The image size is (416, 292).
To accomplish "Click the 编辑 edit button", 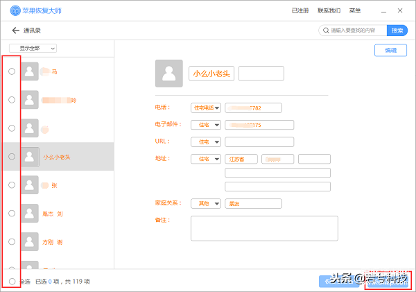I will coord(390,51).
